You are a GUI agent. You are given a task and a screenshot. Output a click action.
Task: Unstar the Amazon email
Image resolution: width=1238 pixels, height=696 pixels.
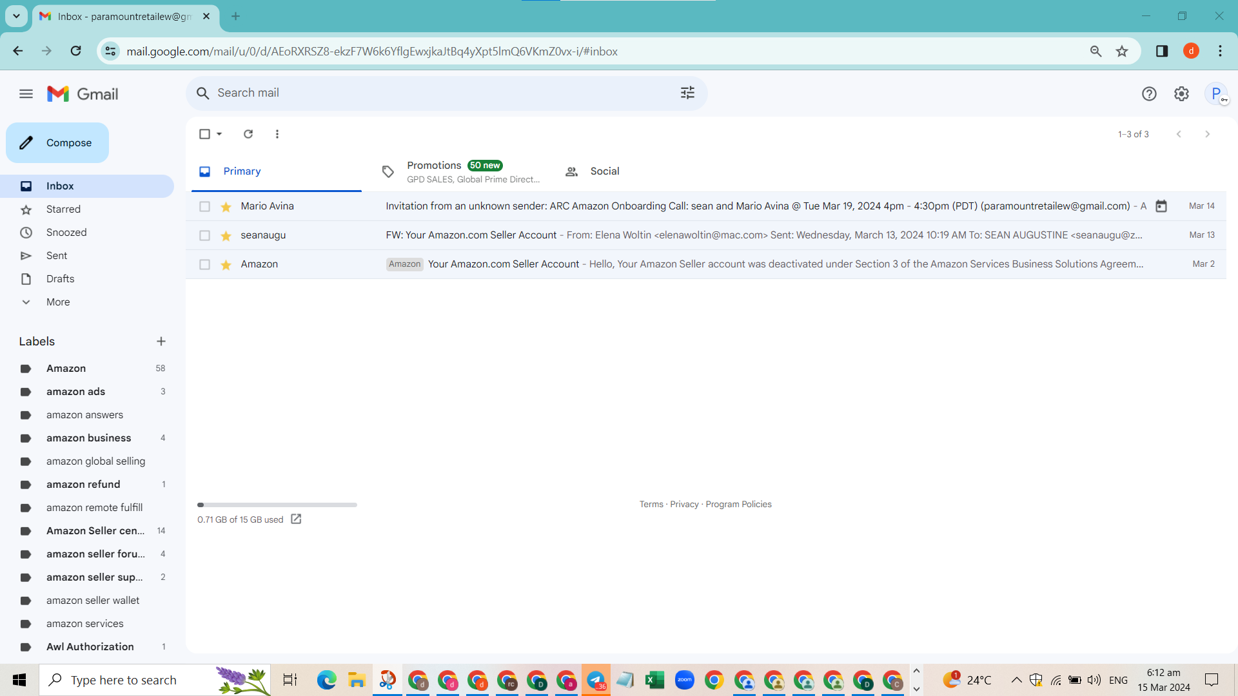click(226, 264)
